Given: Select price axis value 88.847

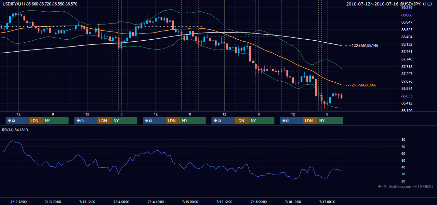Looking at the screenshot, I should click(x=407, y=22).
